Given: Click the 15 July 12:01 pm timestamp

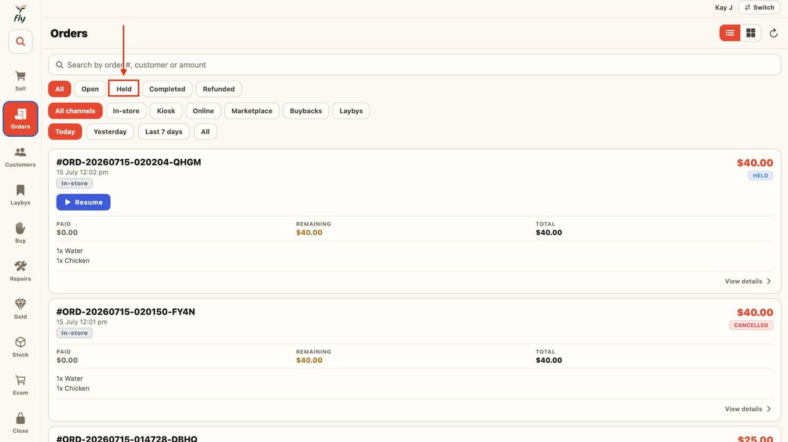Looking at the screenshot, I should coord(82,322).
